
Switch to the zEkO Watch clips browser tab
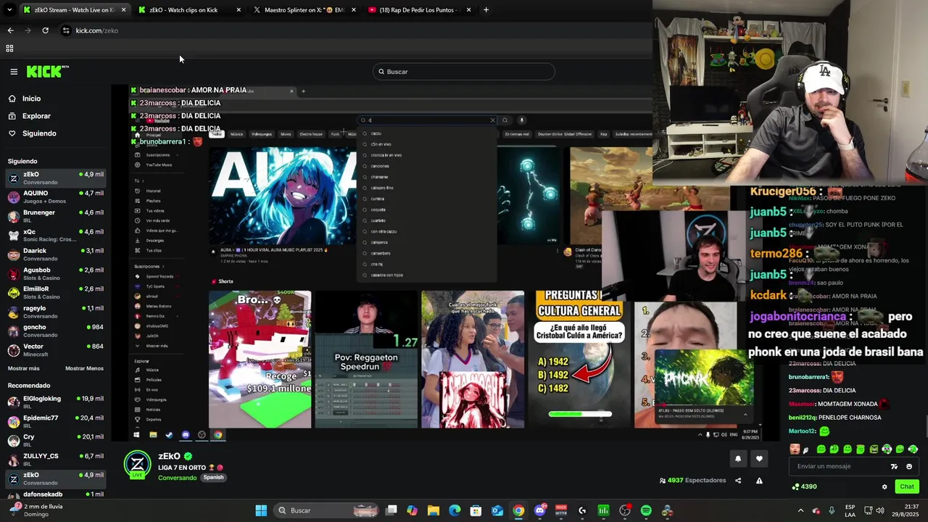pyautogui.click(x=188, y=10)
